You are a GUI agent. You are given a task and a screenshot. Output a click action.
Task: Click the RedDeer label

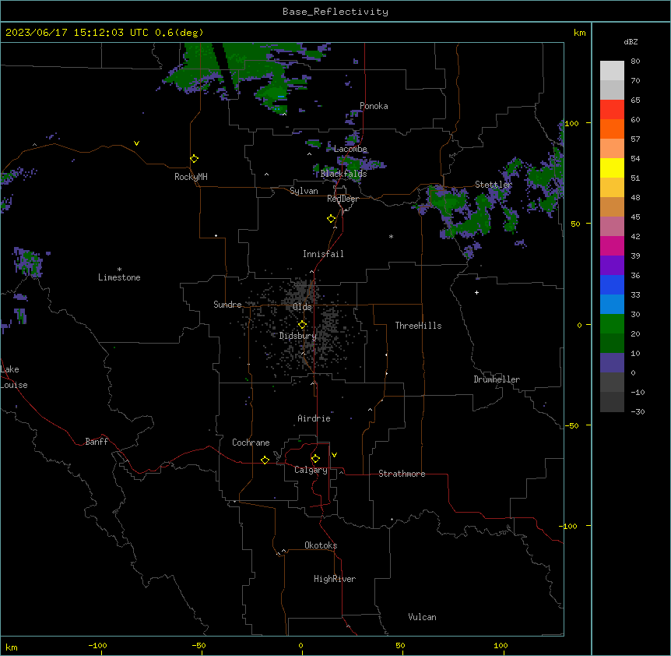343,199
